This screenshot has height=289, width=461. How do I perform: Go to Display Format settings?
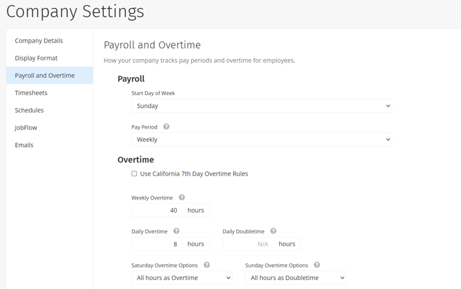tap(36, 58)
